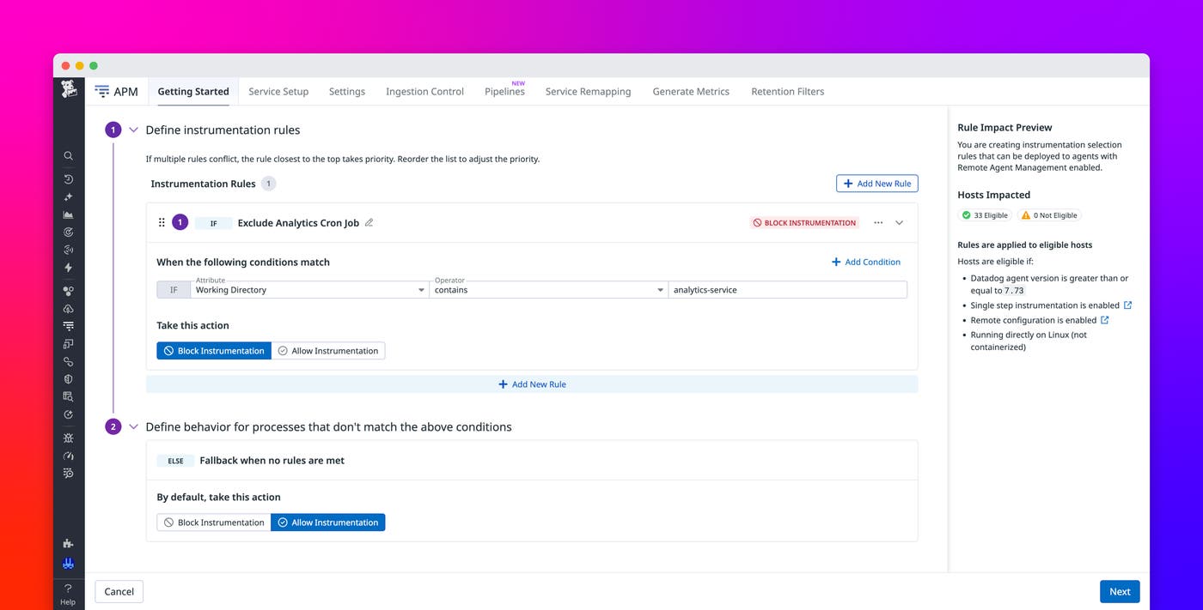Screen dimensions: 1203x610
Task: Click the edit pencil beside Exclude Analytics Cron Job
Action: click(x=369, y=222)
